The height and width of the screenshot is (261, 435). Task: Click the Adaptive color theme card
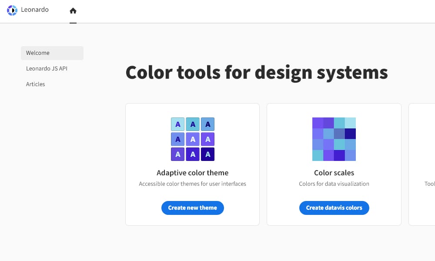192,164
